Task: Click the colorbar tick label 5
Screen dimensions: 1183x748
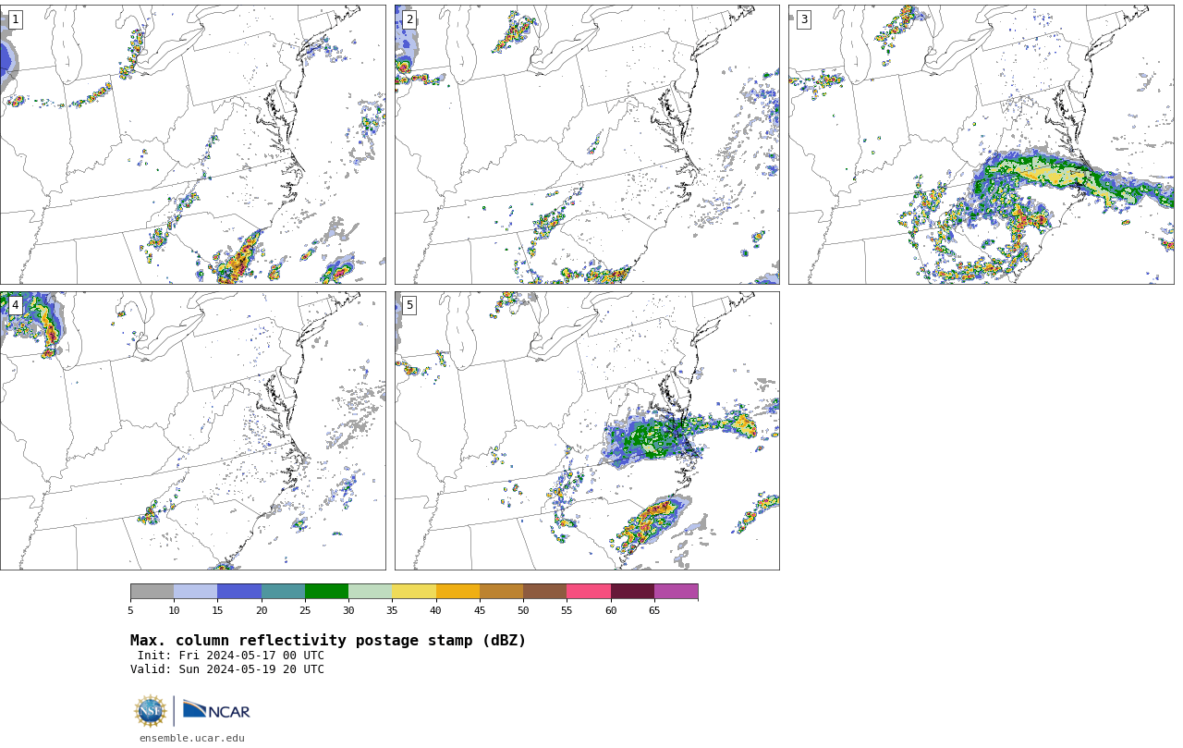Action: pyautogui.click(x=130, y=610)
